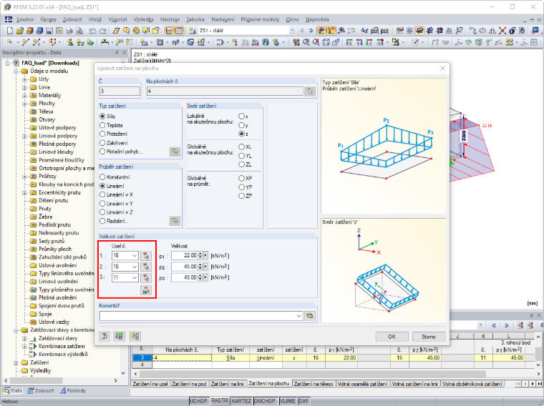
Task: Select Lineární v X distribution
Action: point(102,194)
